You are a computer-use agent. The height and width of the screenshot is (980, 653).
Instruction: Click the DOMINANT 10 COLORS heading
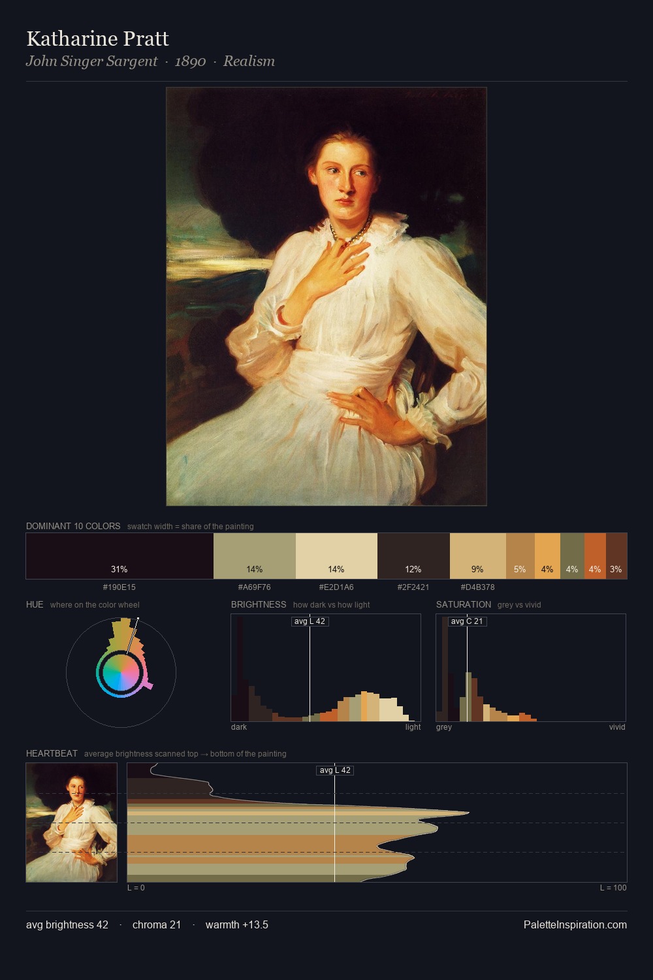coord(73,526)
